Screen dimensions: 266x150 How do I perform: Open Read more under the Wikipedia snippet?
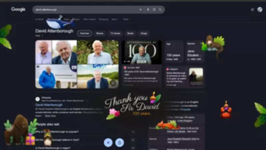[x=51, y=116]
